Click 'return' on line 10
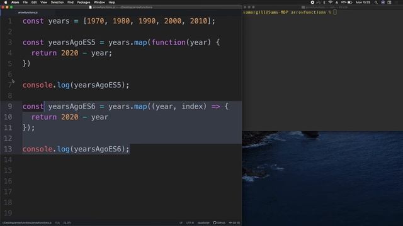This screenshot has height=226, width=403. [x=44, y=117]
